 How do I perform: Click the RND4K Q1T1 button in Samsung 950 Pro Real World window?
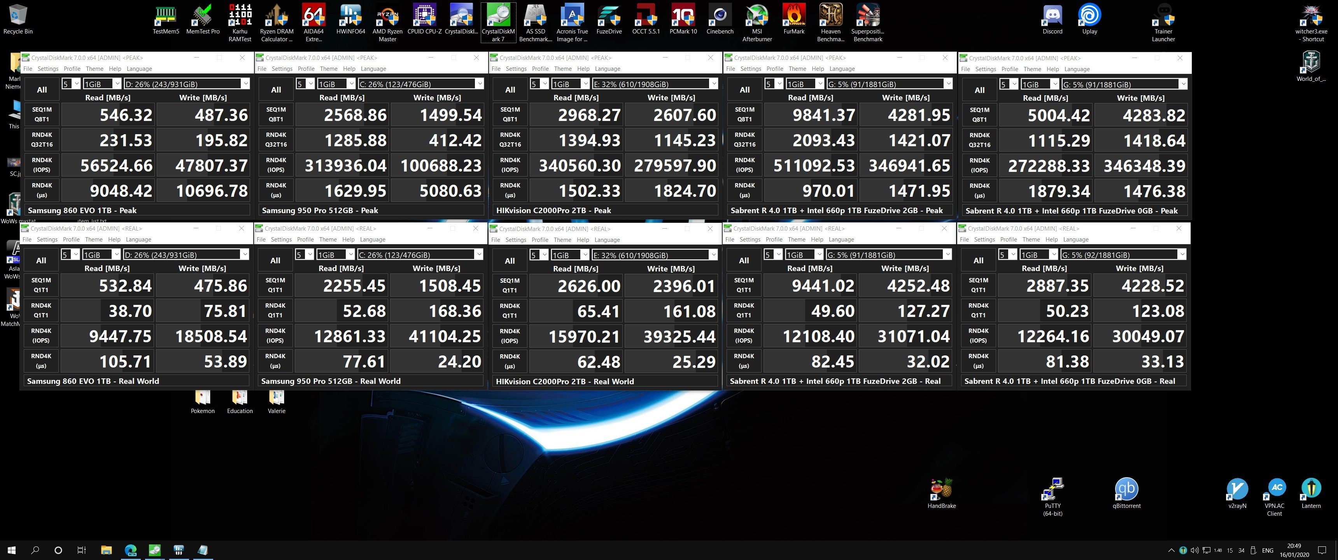pyautogui.click(x=275, y=310)
